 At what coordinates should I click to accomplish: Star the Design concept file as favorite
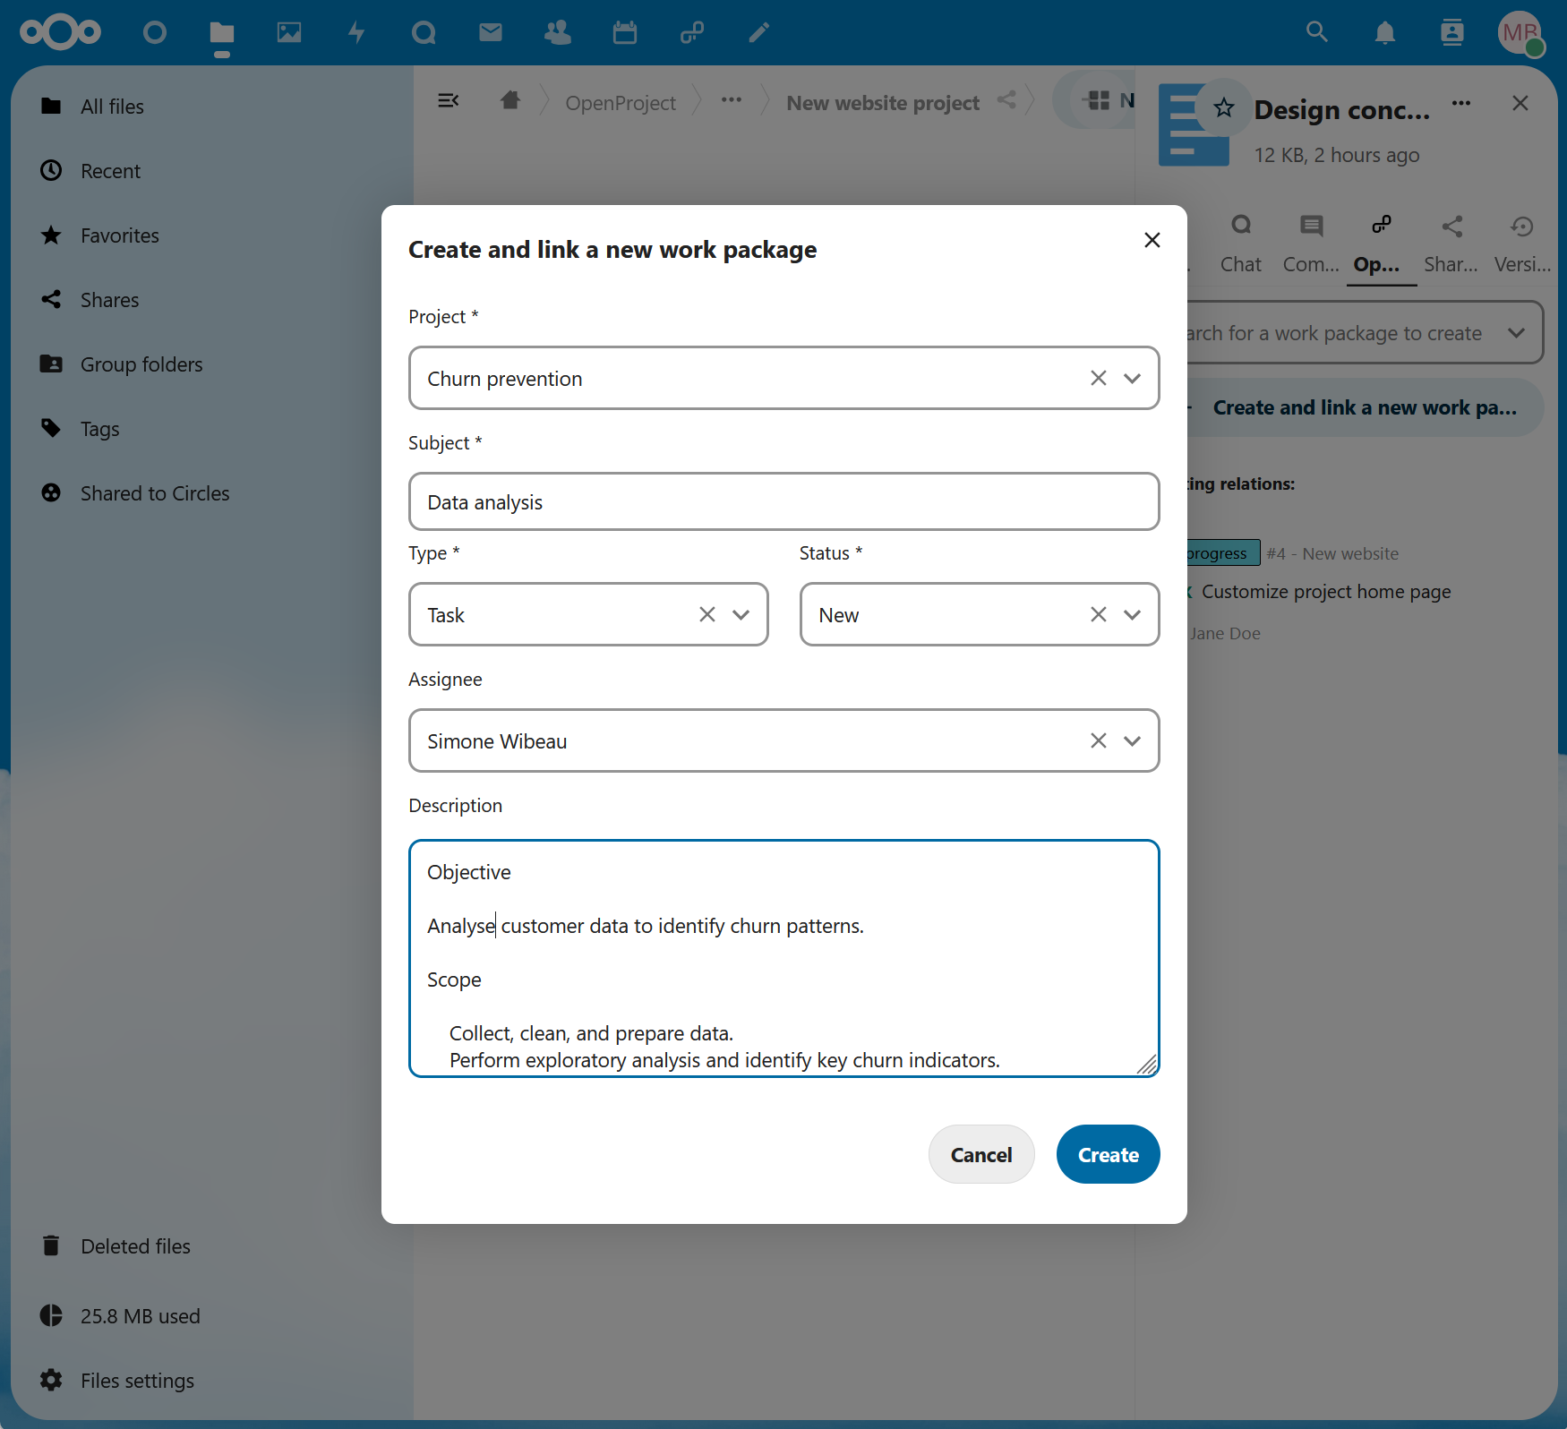(1223, 108)
